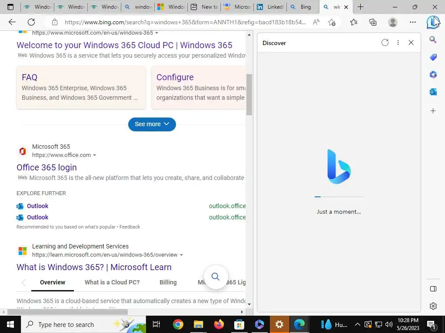Click the browser Back arrow

coord(12,22)
